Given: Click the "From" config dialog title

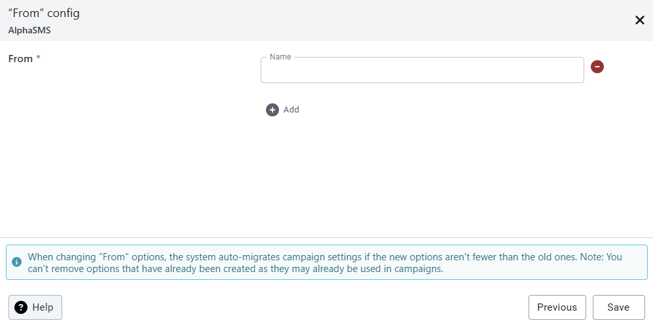Looking at the screenshot, I should 44,13.
